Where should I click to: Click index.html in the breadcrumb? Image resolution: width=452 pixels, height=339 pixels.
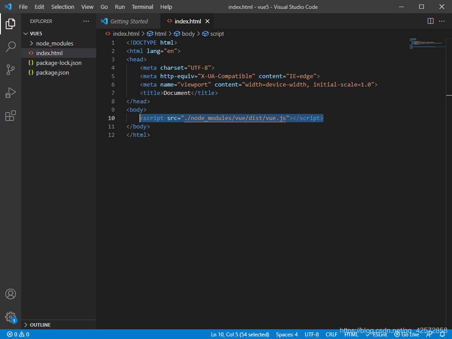(x=126, y=34)
